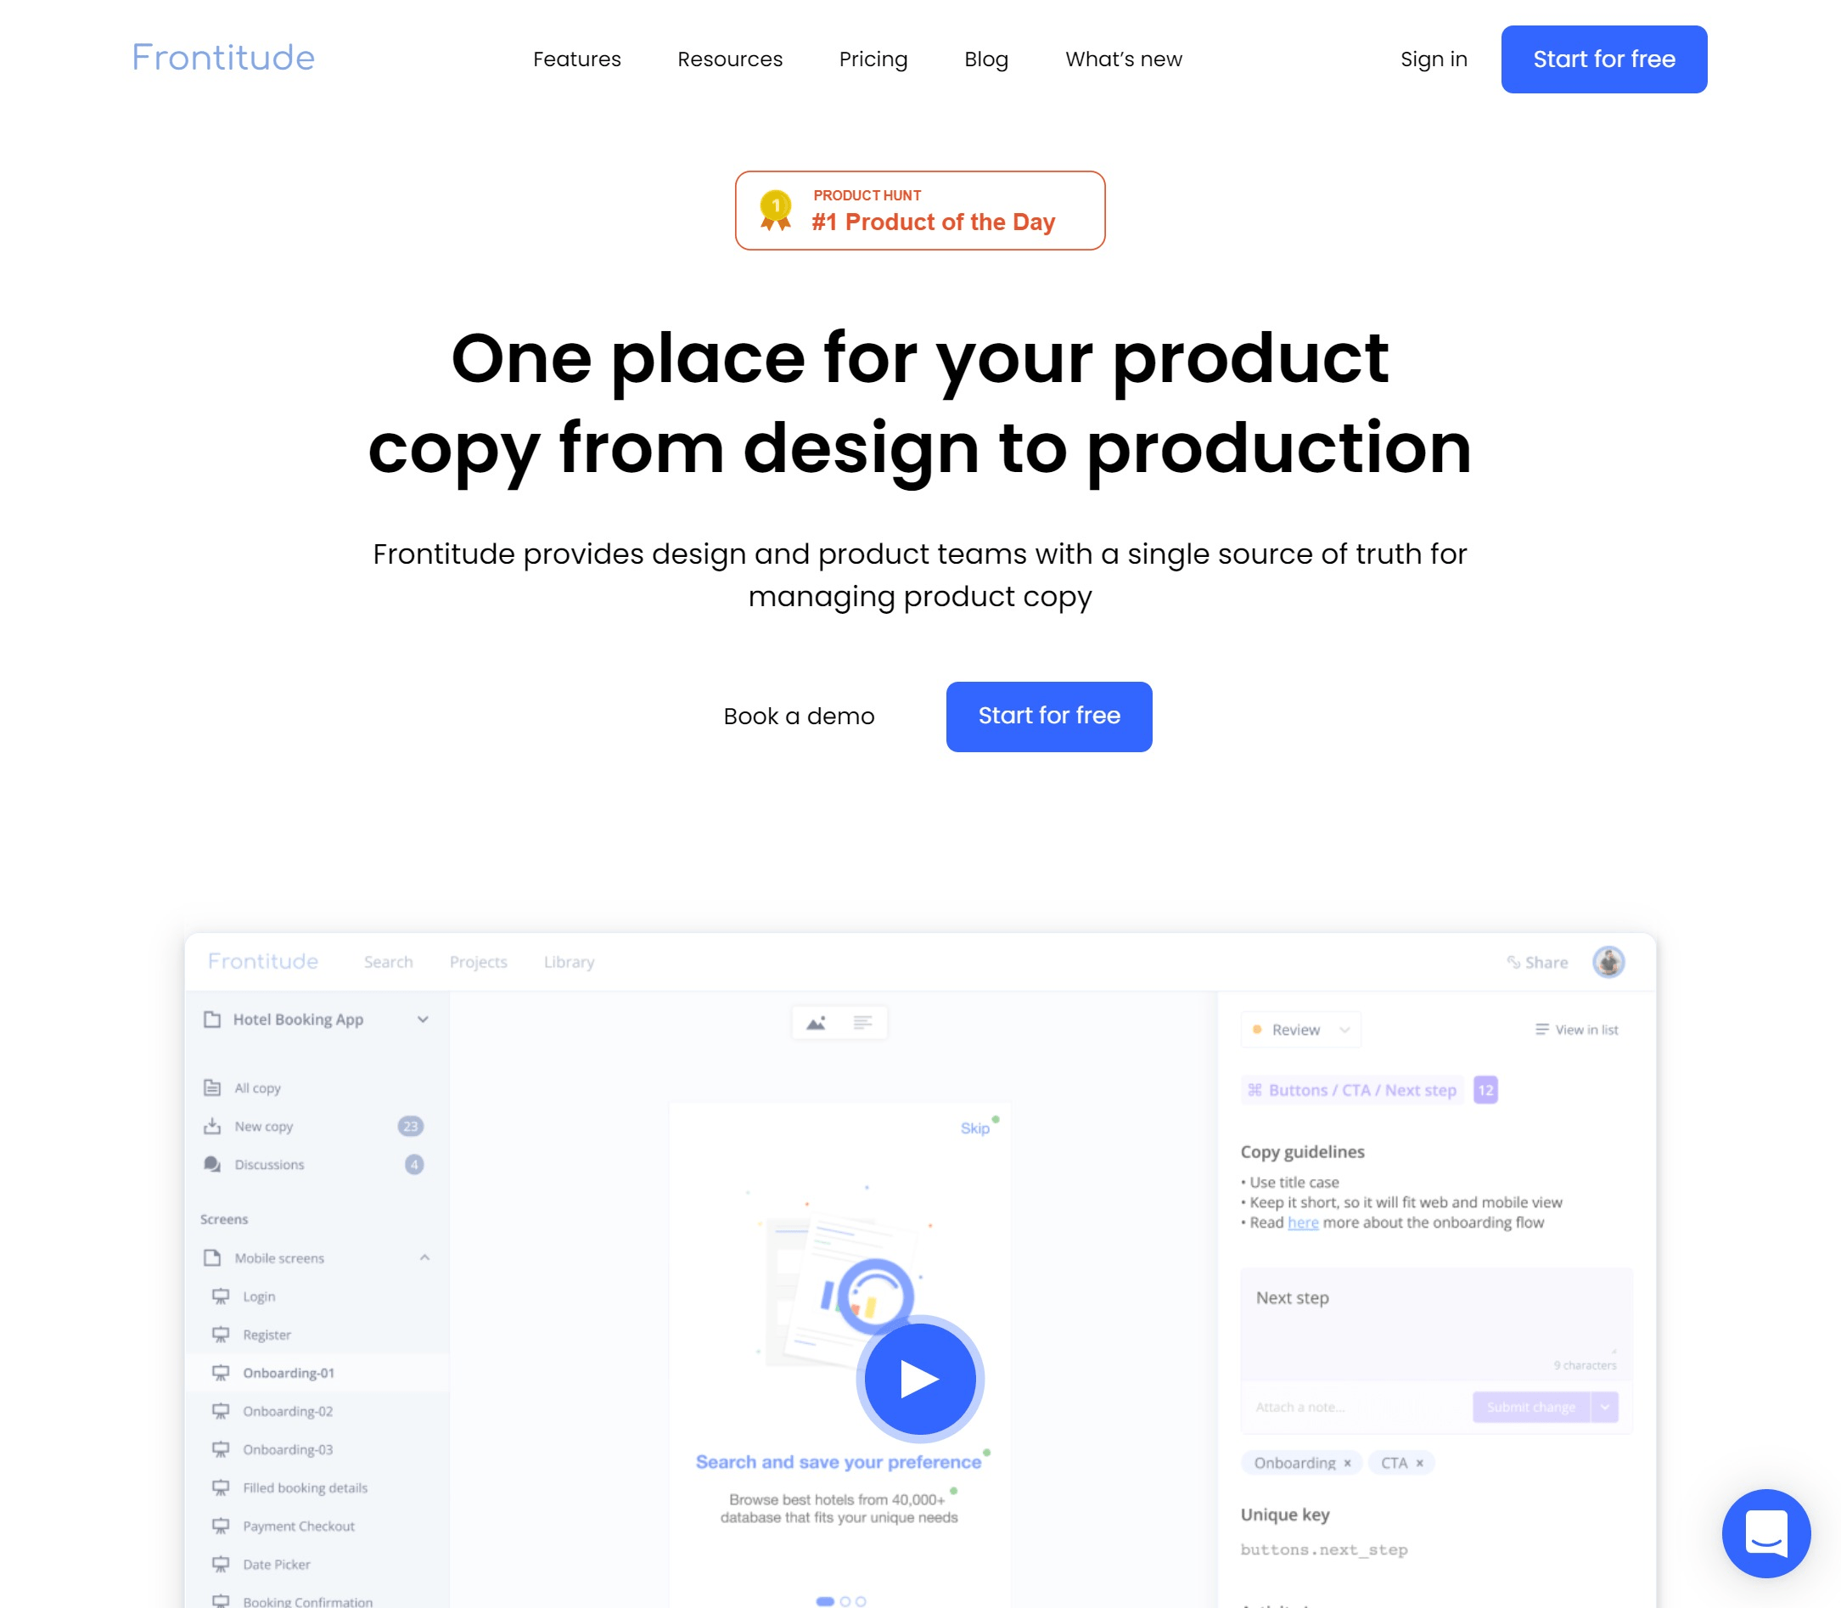This screenshot has width=1841, height=1608.
Task: Select the Library tab
Action: [x=569, y=961]
